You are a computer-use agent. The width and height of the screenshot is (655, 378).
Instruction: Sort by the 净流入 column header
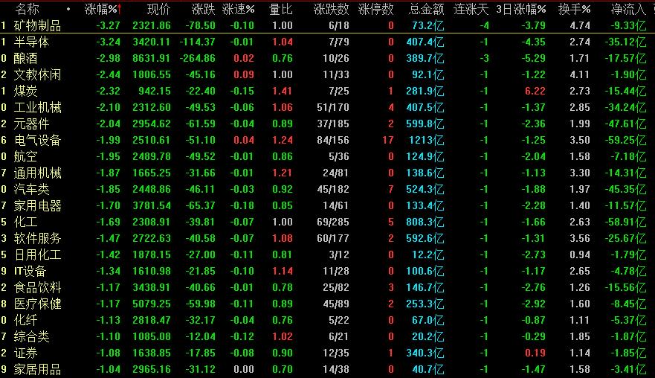click(628, 9)
